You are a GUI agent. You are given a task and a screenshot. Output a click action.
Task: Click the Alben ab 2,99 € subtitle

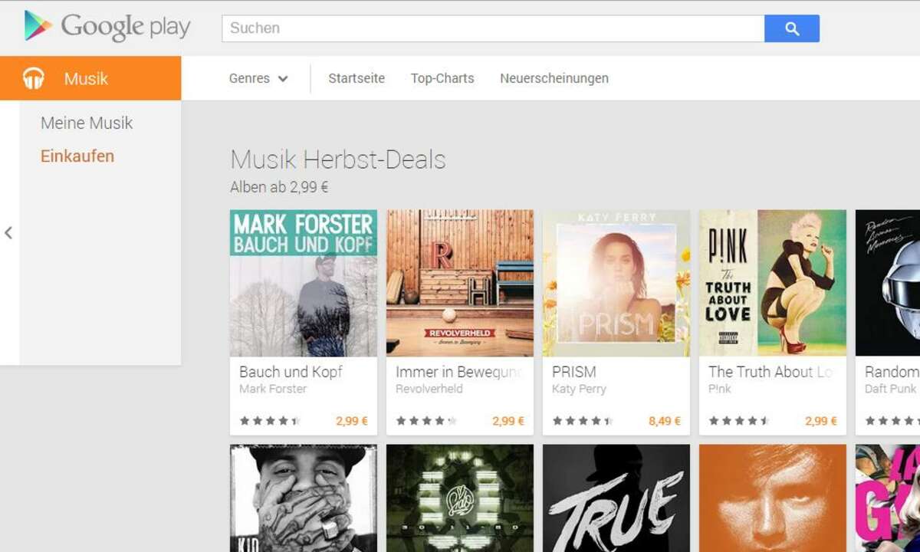279,187
